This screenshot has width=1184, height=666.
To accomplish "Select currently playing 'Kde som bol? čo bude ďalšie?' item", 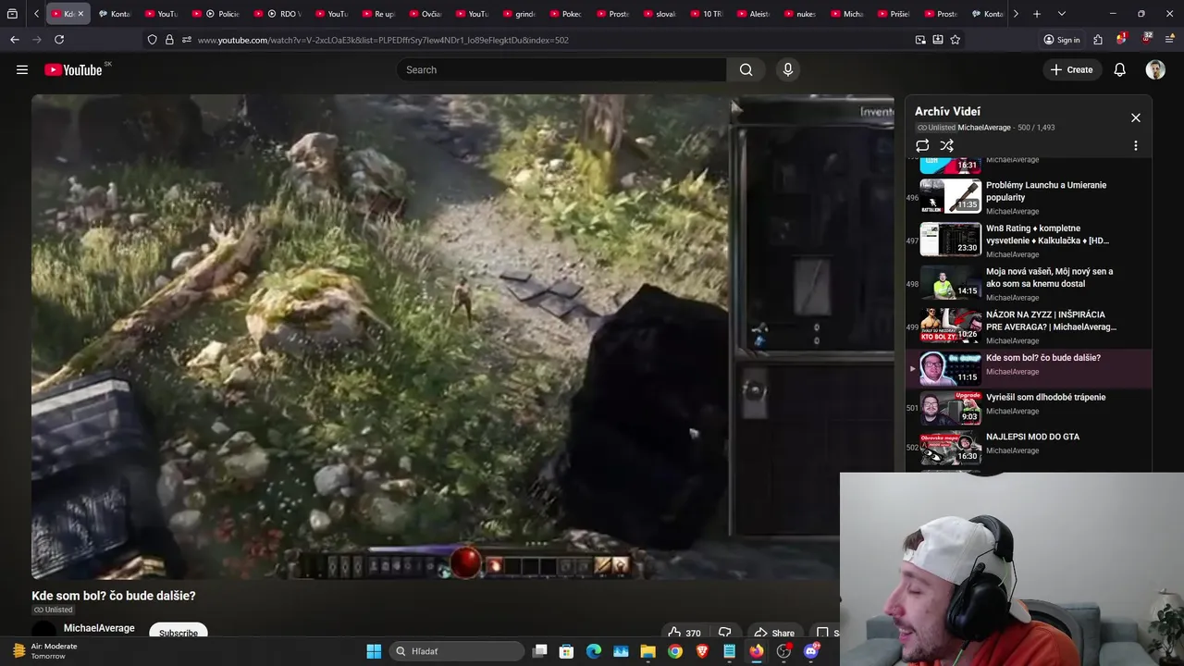I will (x=1030, y=368).
